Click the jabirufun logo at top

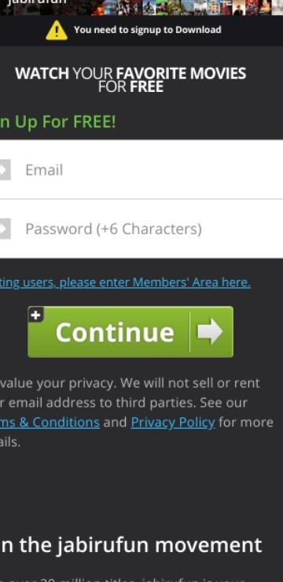coord(37,2)
